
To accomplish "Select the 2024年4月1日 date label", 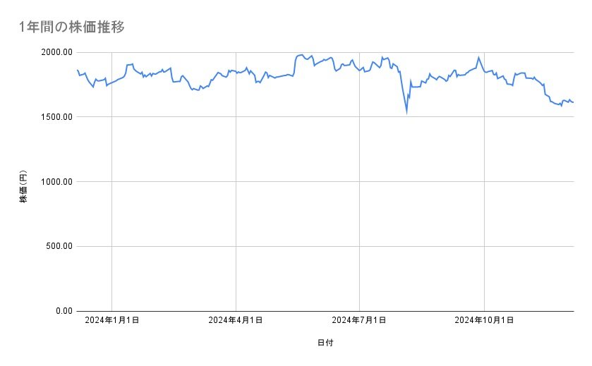I will (x=236, y=321).
